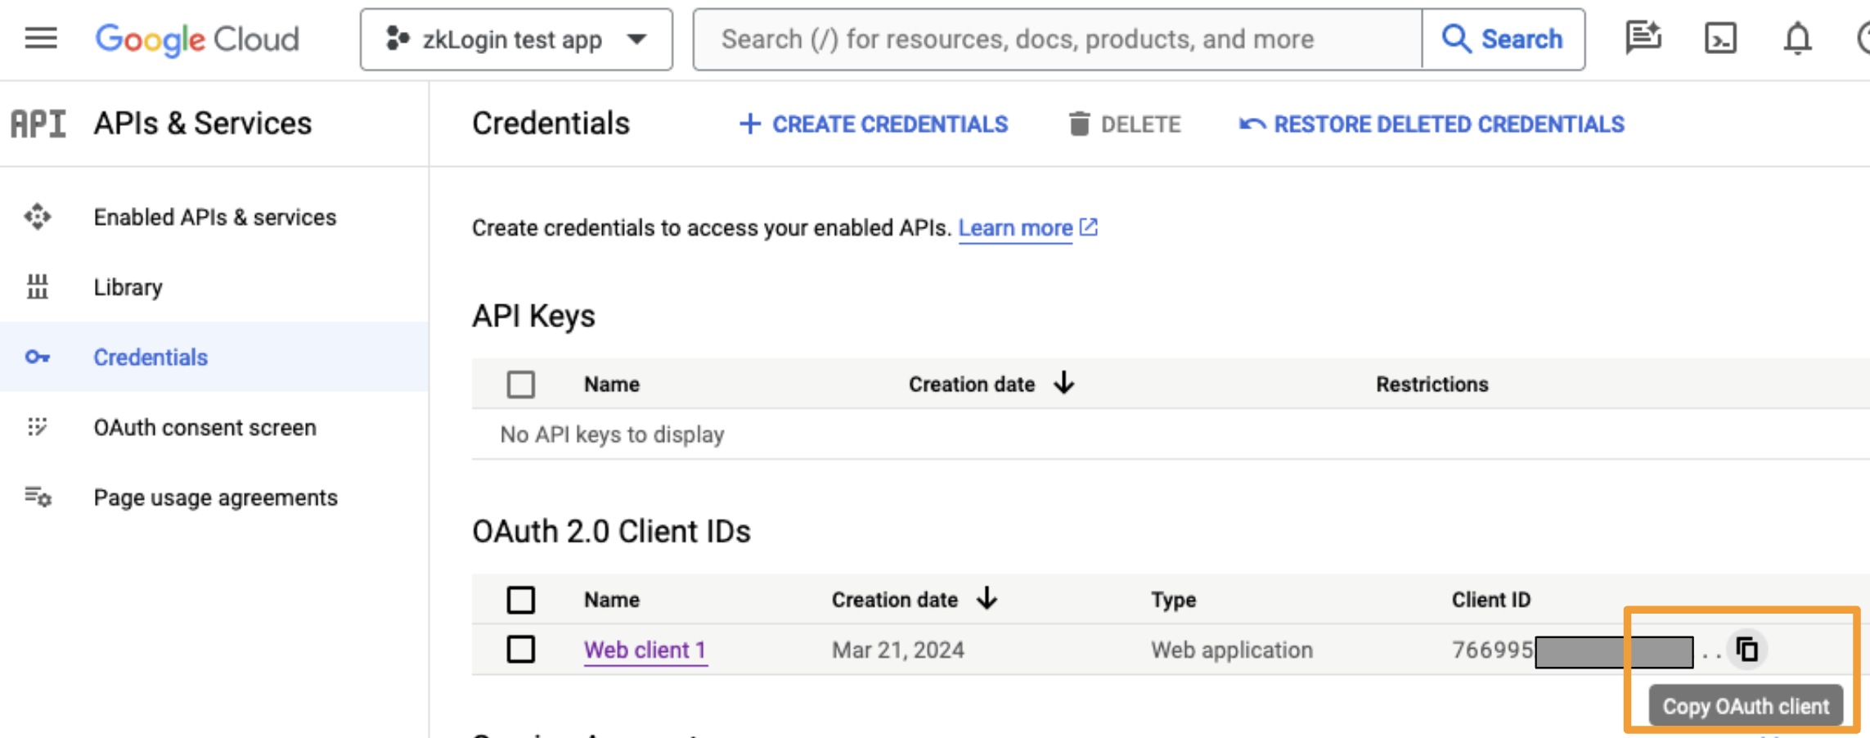The width and height of the screenshot is (1870, 738).
Task: Open the hamburger navigation menu
Action: tap(41, 38)
